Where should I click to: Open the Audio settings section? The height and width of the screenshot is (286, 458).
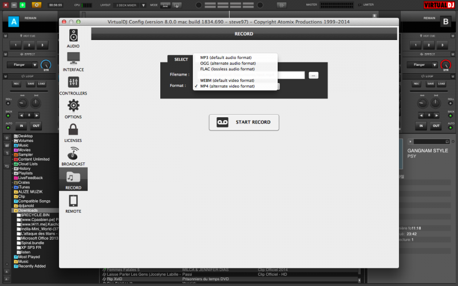click(73, 38)
